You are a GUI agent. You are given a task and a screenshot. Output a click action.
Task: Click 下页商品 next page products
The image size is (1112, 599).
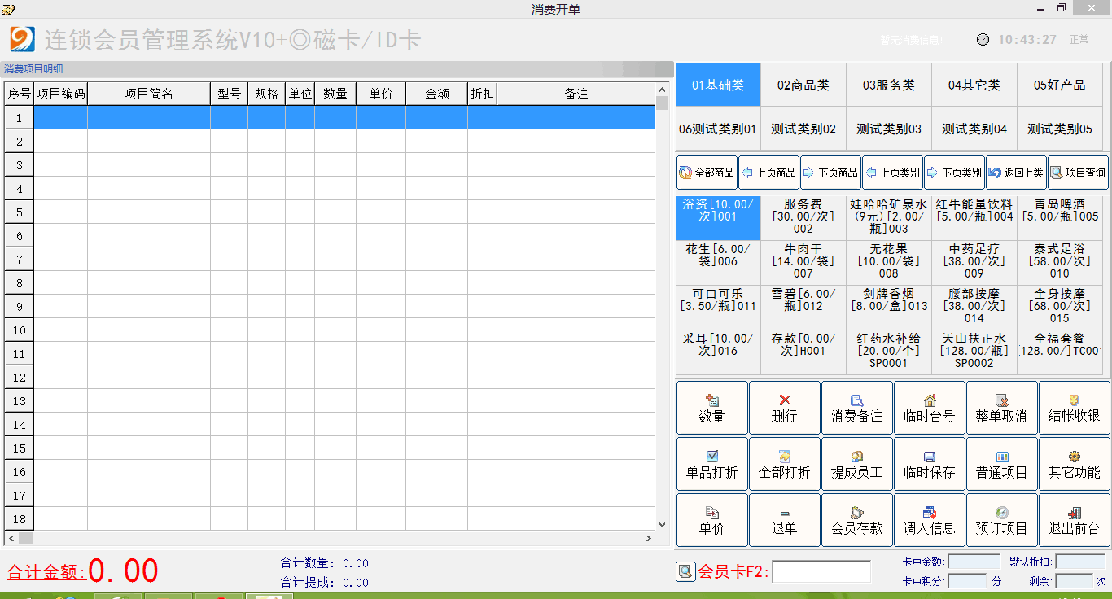coord(830,173)
